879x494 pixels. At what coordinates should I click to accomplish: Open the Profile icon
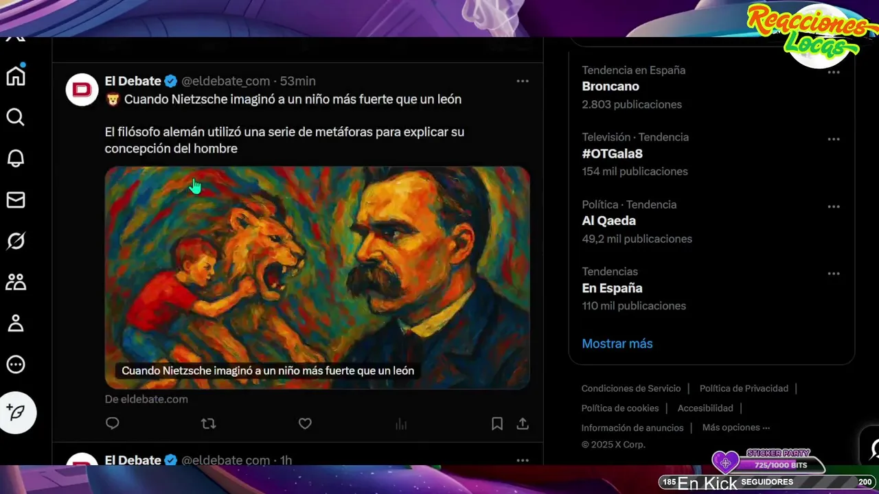point(16,323)
